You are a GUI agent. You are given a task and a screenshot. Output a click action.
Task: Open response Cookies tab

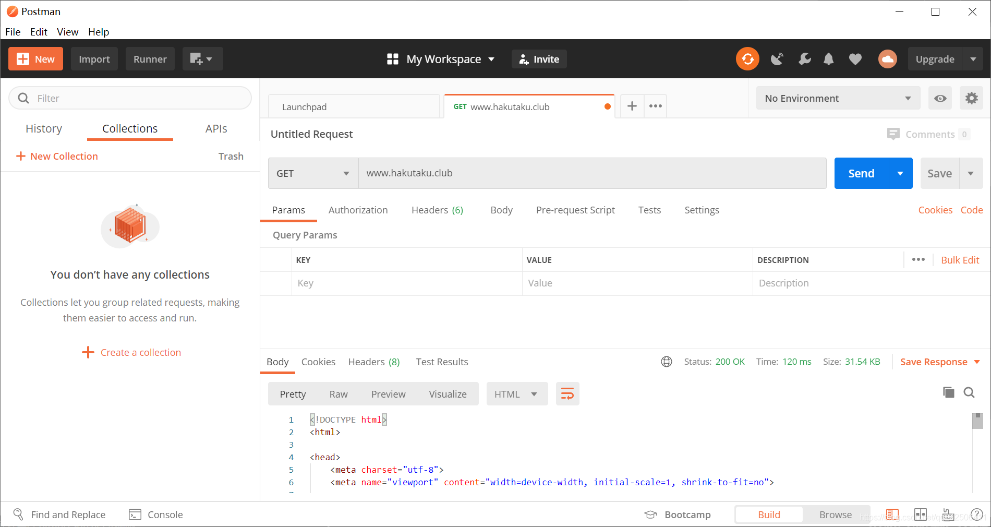point(318,362)
